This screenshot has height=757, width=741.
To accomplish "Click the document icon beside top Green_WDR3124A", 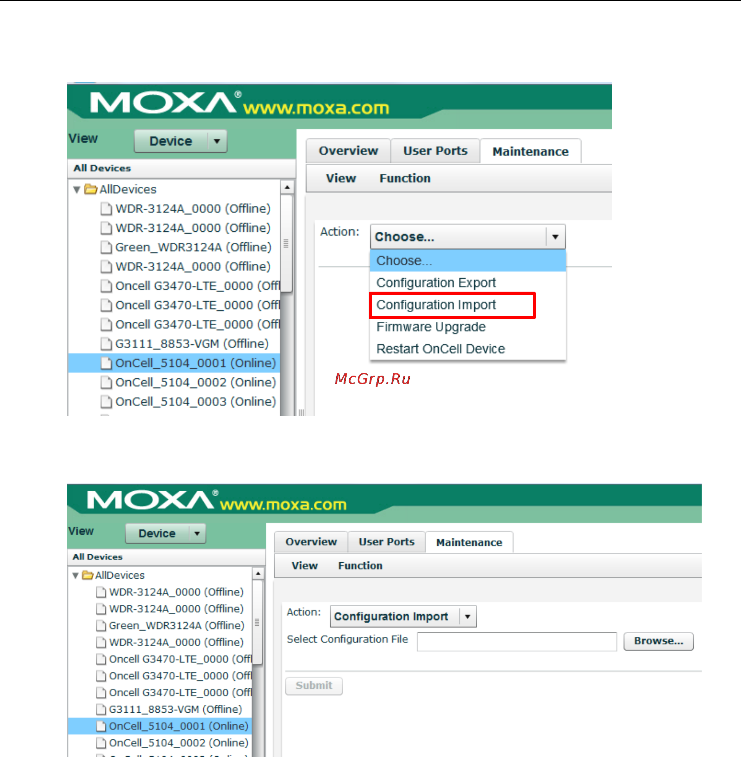I will click(106, 247).
